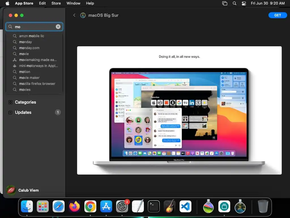Open Launchpad from the Dock

43,206
